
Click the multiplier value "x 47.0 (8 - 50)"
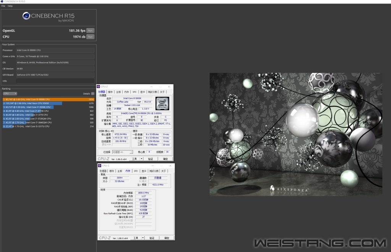click(121, 138)
